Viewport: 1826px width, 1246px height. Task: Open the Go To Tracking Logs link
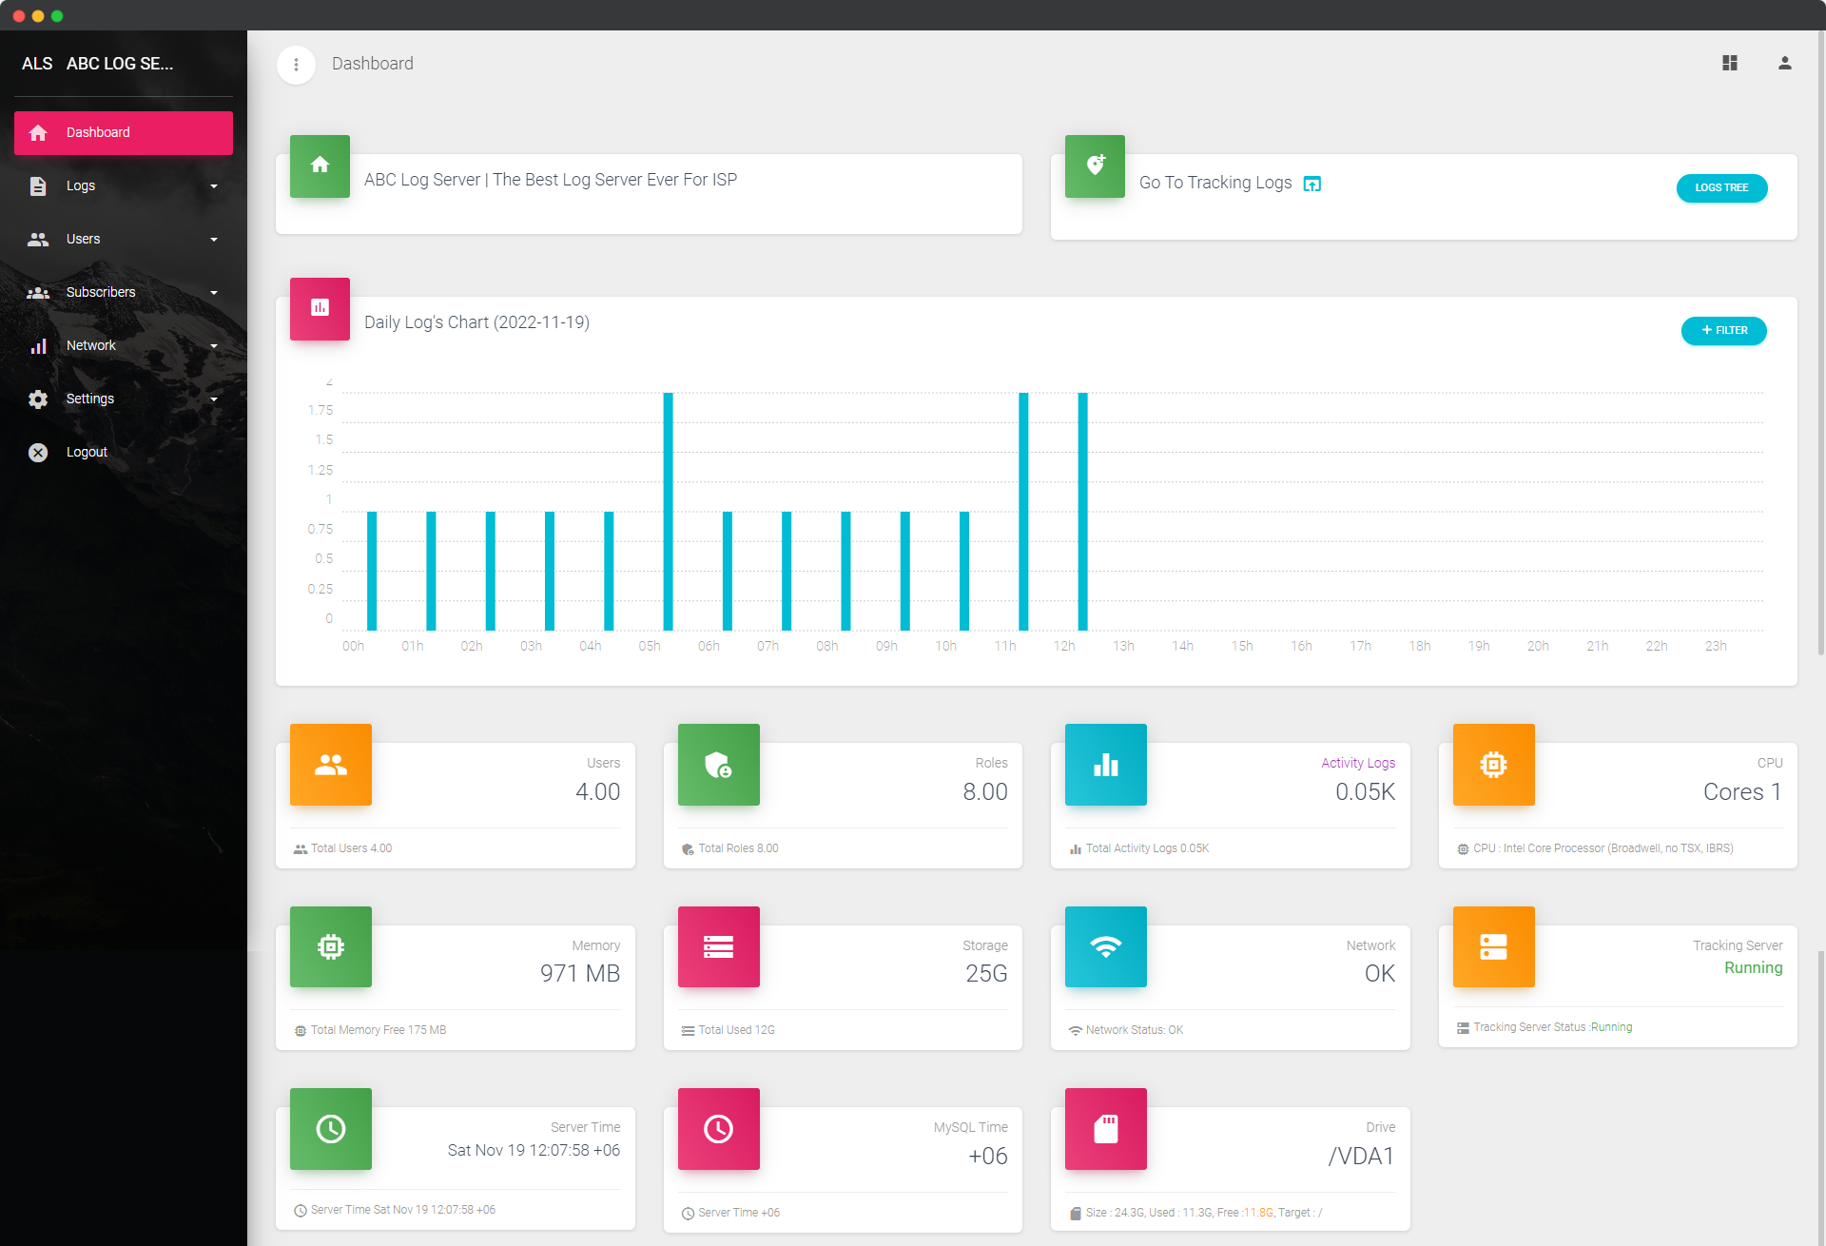(x=1215, y=183)
